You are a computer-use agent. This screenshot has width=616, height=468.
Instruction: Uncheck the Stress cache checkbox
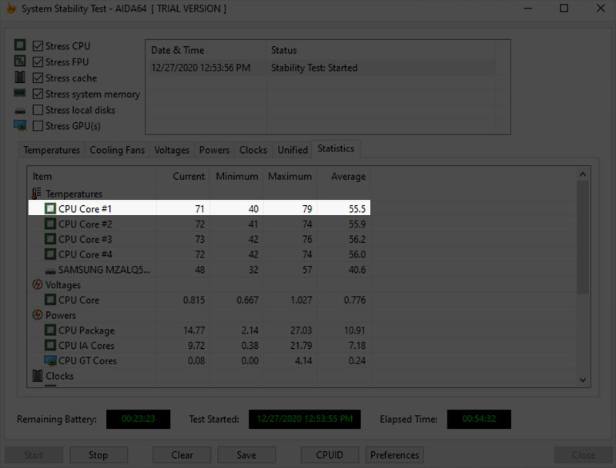click(38, 78)
